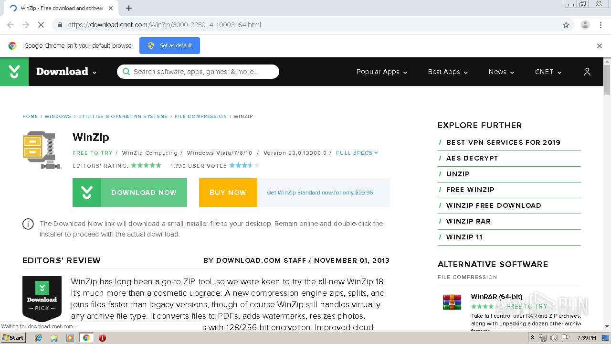Open Free WinZip link
The width and height of the screenshot is (611, 344).
470,190
